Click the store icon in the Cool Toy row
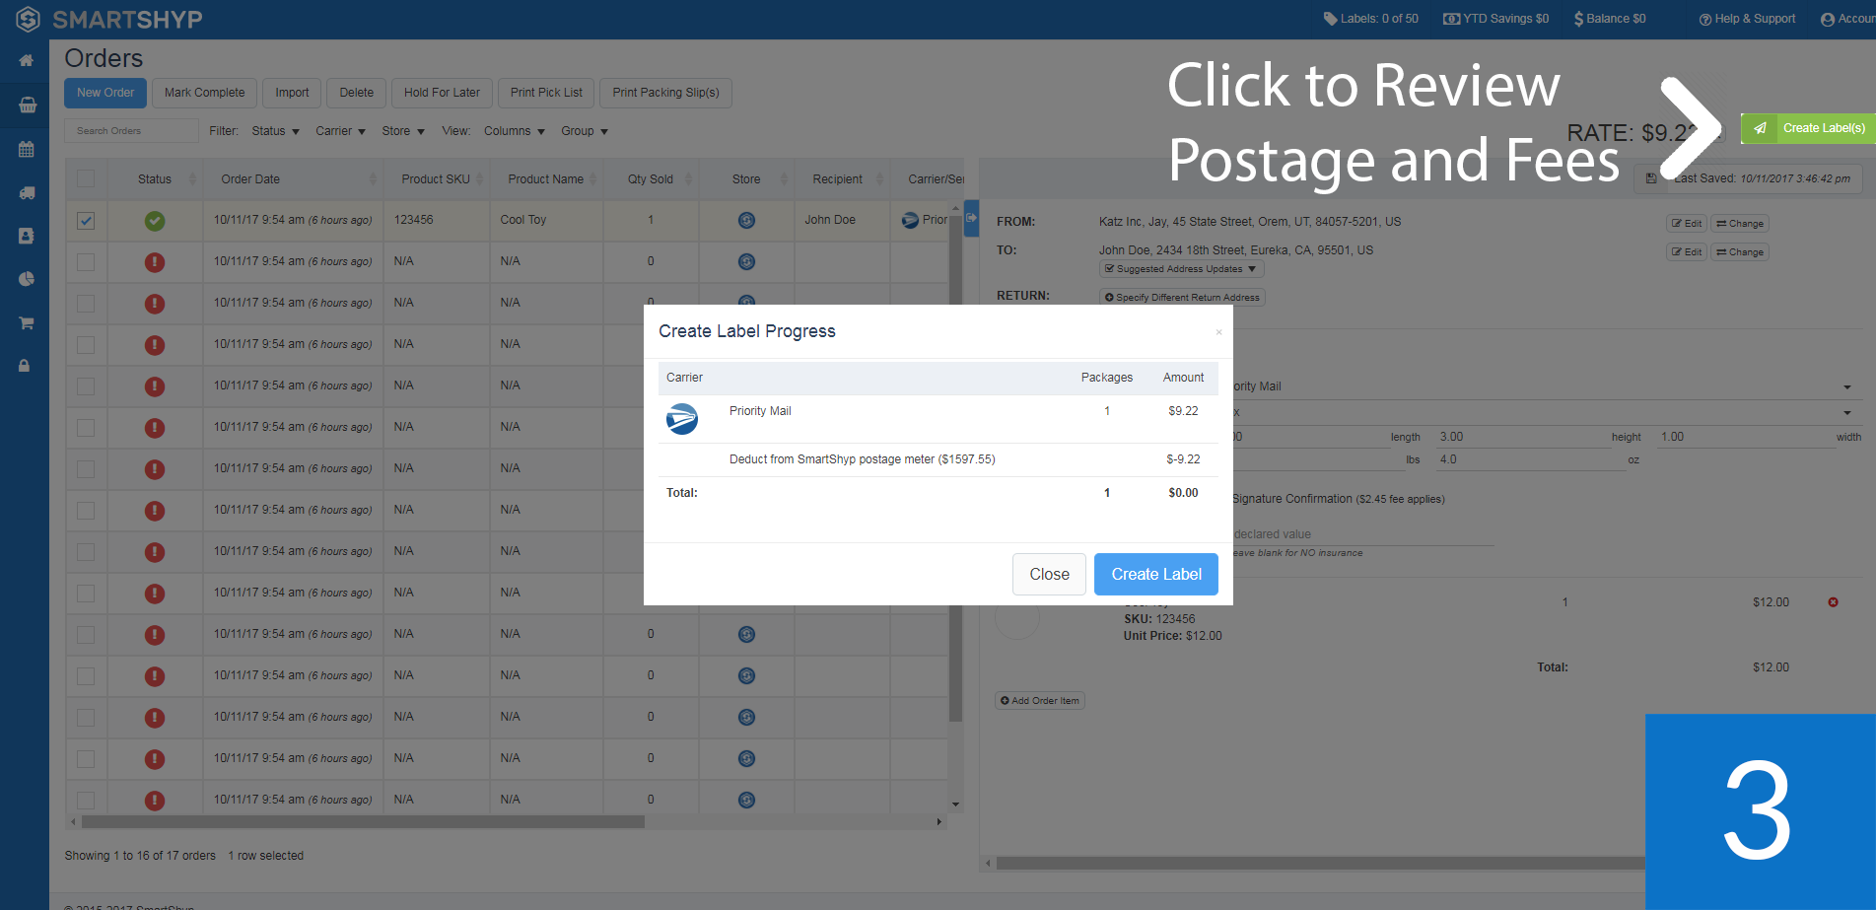1876x910 pixels. click(746, 221)
